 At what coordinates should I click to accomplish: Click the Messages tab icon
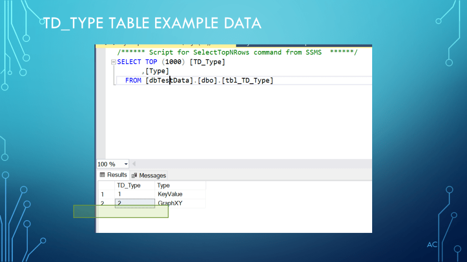tap(135, 176)
